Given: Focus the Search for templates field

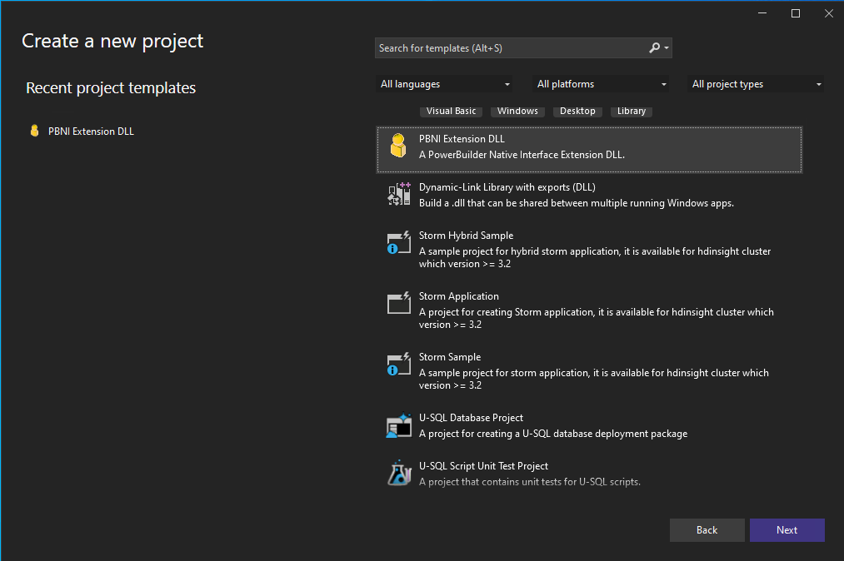Looking at the screenshot, I should pos(510,48).
